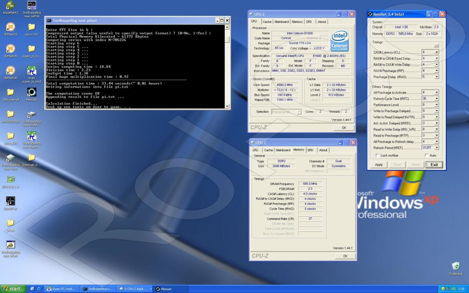Click the console window title bar icon

pyautogui.click(x=49, y=21)
